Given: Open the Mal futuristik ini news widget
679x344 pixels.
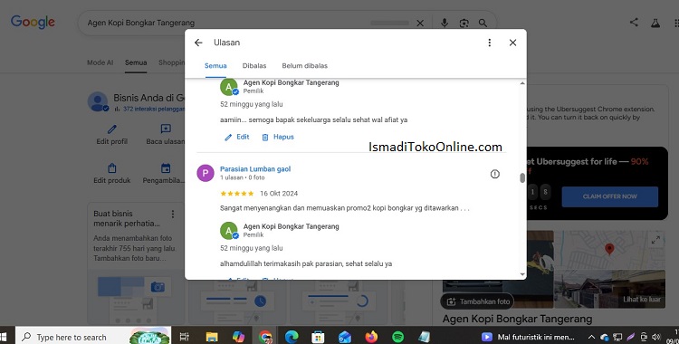Looking at the screenshot, I should tap(528, 337).
